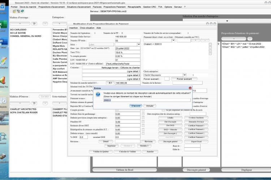Click the Imprimer button
Image resolution: width=271 pixels, height=180 pixels.
tap(112, 146)
